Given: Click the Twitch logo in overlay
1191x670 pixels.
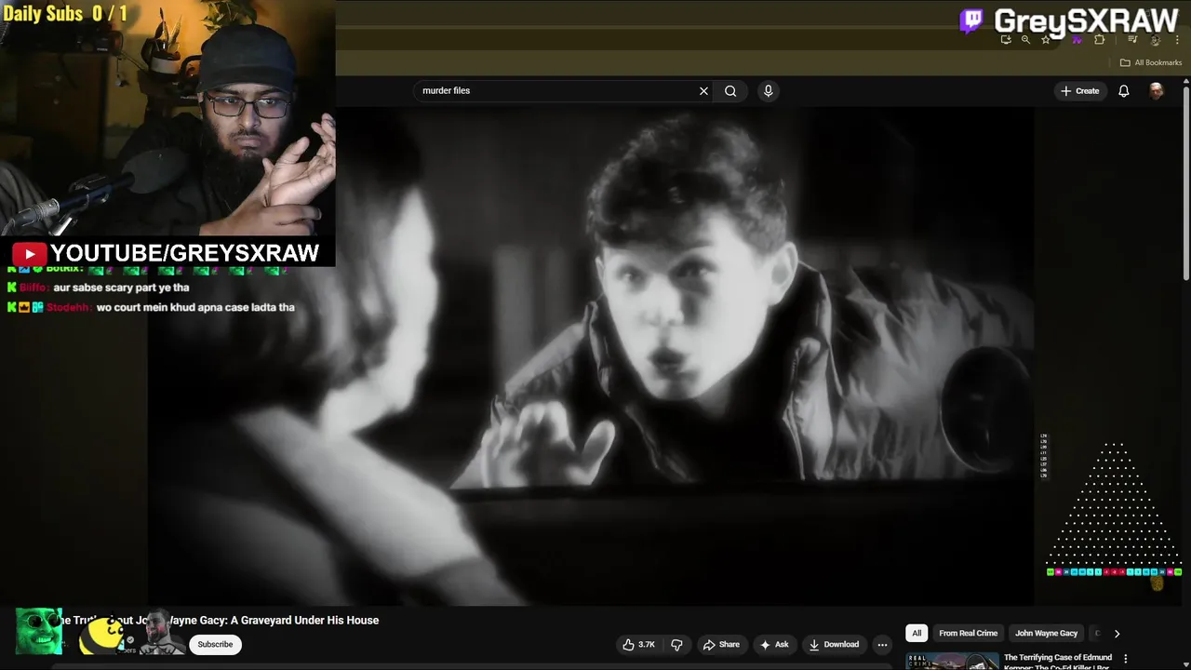Looking at the screenshot, I should coord(971,20).
